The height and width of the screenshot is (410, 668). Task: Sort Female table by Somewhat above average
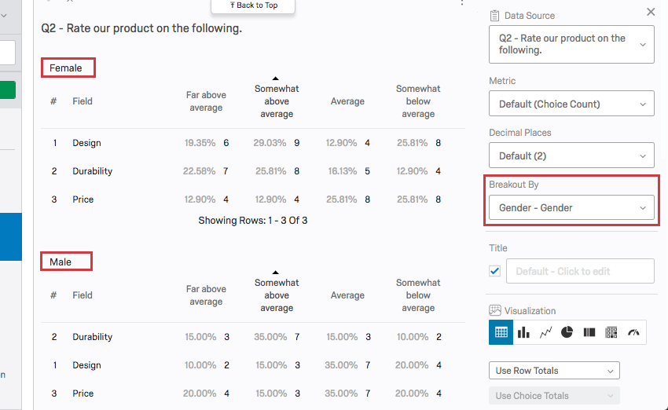click(277, 101)
